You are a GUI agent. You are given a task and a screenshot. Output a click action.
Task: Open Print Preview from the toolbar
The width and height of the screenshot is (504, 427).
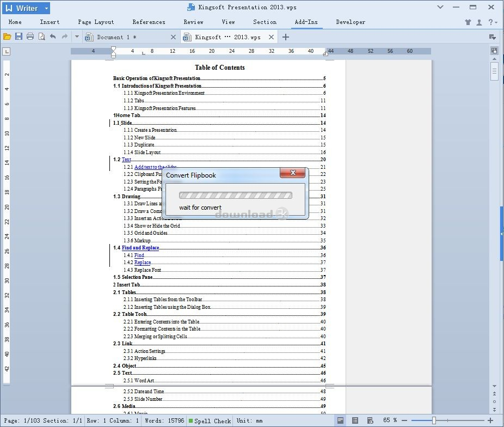point(42,36)
